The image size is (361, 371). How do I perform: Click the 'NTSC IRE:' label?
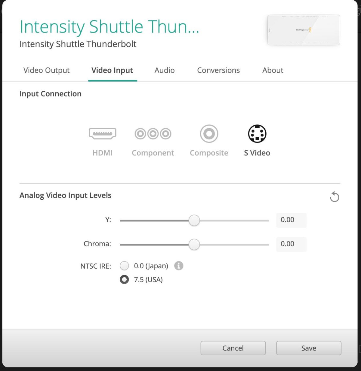pos(96,266)
